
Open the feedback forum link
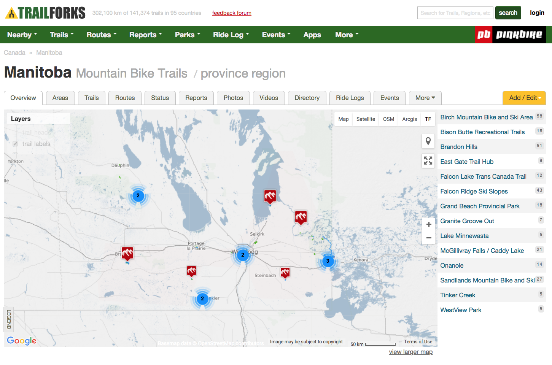click(x=232, y=13)
